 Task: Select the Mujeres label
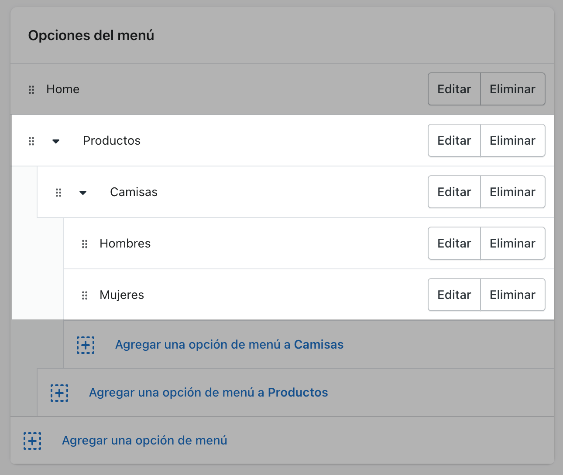pos(122,295)
